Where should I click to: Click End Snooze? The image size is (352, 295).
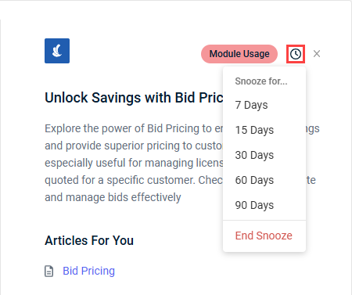point(264,236)
